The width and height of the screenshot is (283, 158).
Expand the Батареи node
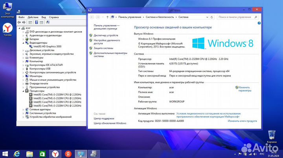(23, 39)
